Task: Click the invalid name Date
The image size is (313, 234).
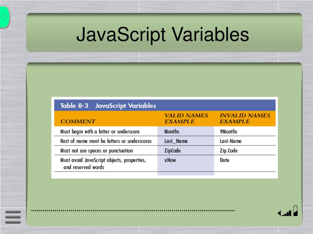Action: 224,160
